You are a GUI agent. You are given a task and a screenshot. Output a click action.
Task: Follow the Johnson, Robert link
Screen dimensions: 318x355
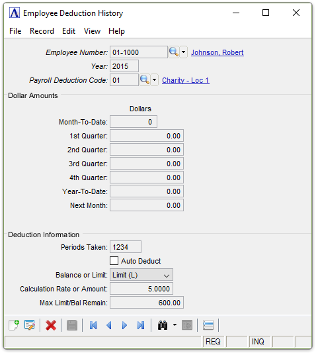[218, 52]
